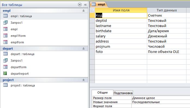Click the foto field name cell

tap(121, 52)
